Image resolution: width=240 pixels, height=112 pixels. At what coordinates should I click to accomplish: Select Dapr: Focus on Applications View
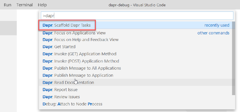(x=136, y=33)
